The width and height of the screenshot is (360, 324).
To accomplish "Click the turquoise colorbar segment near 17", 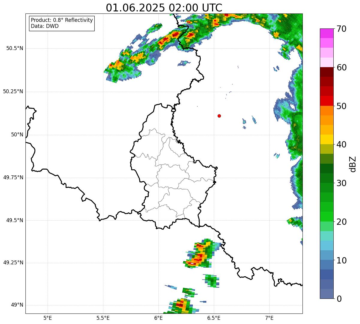I will click(x=326, y=236).
